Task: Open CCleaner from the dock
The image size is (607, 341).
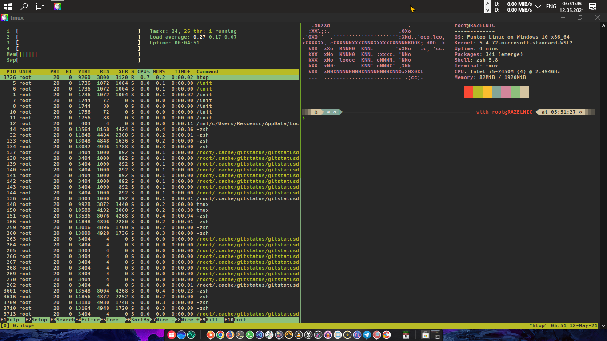Action: pos(386,335)
